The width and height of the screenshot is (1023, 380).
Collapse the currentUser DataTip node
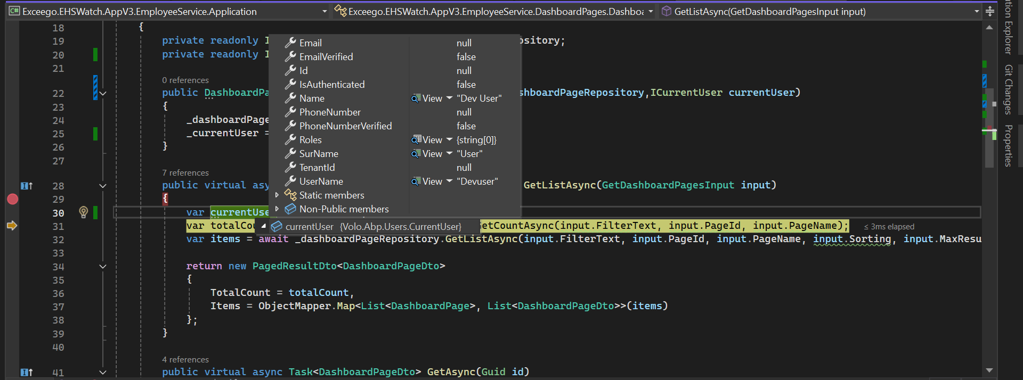point(263,226)
